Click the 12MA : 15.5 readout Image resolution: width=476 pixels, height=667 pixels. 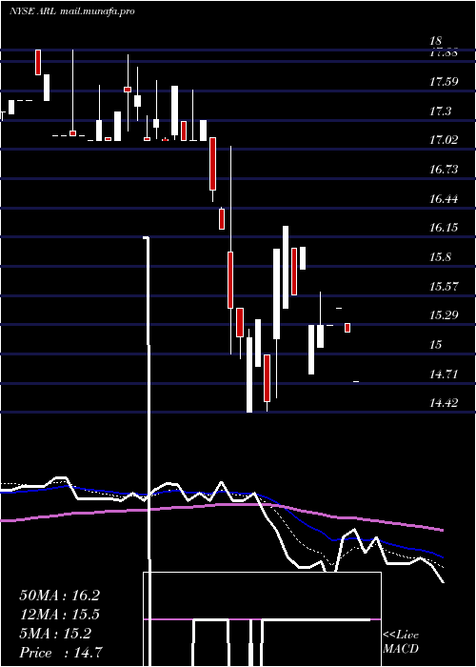59,615
